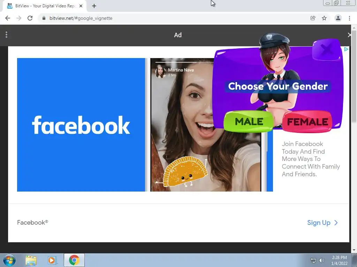Open Windows Explorer from taskbar
This screenshot has height=267, width=357.
[x=31, y=260]
